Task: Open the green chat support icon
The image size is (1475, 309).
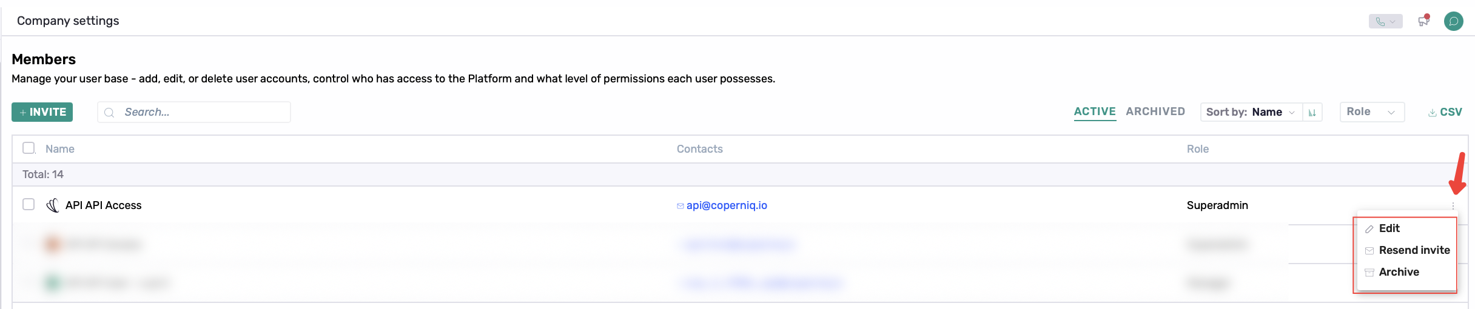Action: [x=1454, y=21]
